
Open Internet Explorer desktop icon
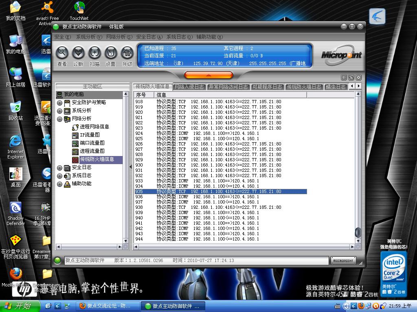coord(15,147)
